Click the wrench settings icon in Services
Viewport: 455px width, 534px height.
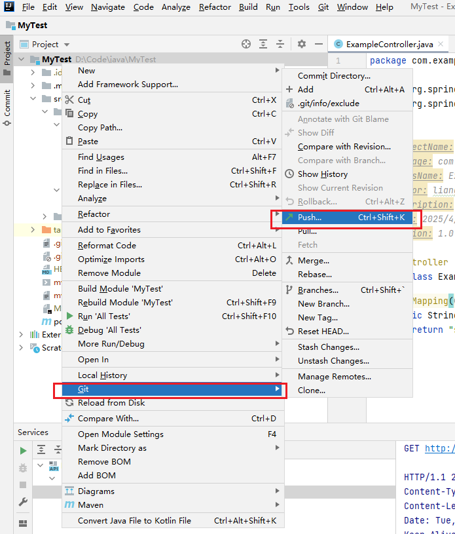point(23,502)
